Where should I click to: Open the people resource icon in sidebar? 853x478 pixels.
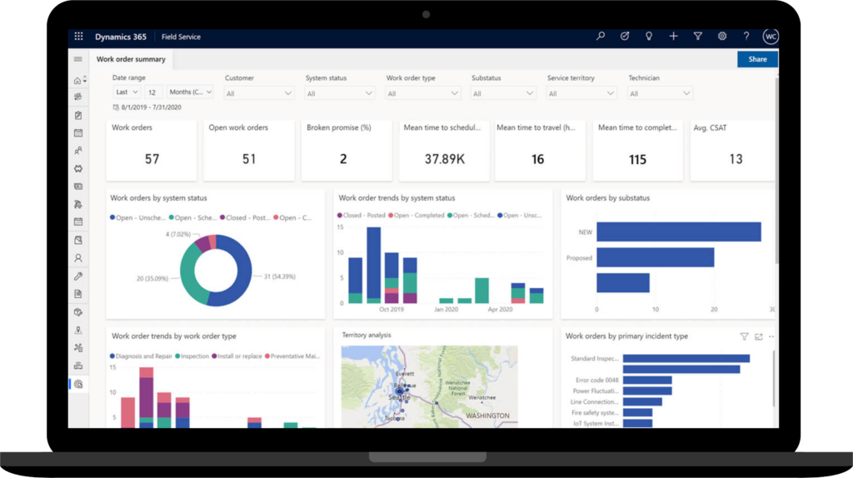78,151
